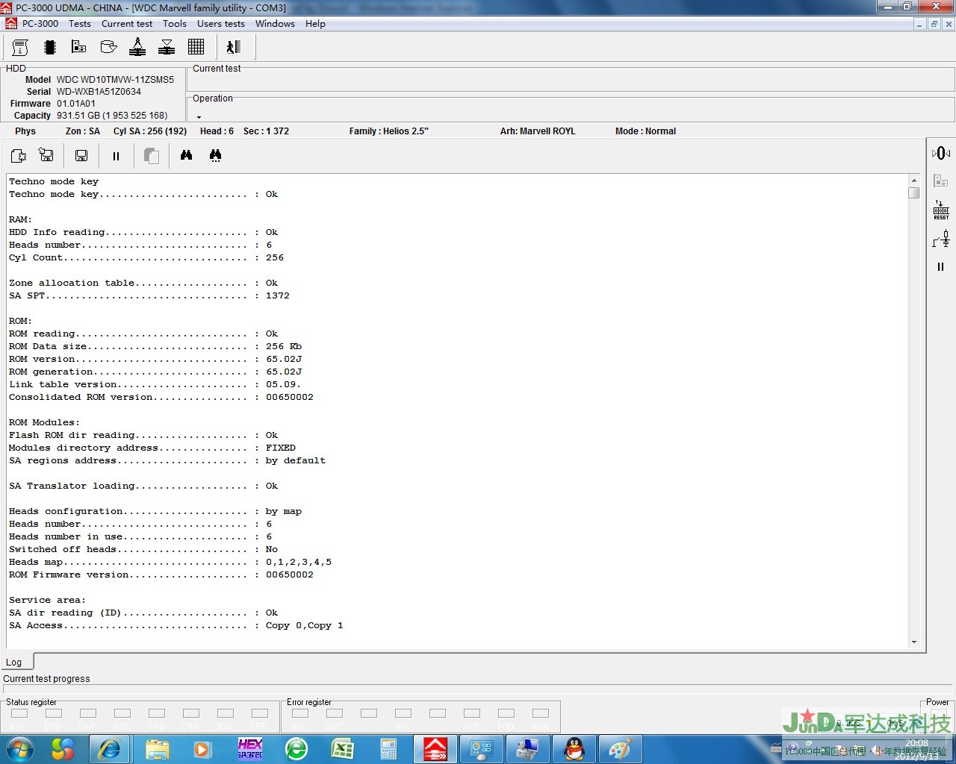The height and width of the screenshot is (764, 956).
Task: Click the 'SA Translator loading' log line
Action: (143, 486)
